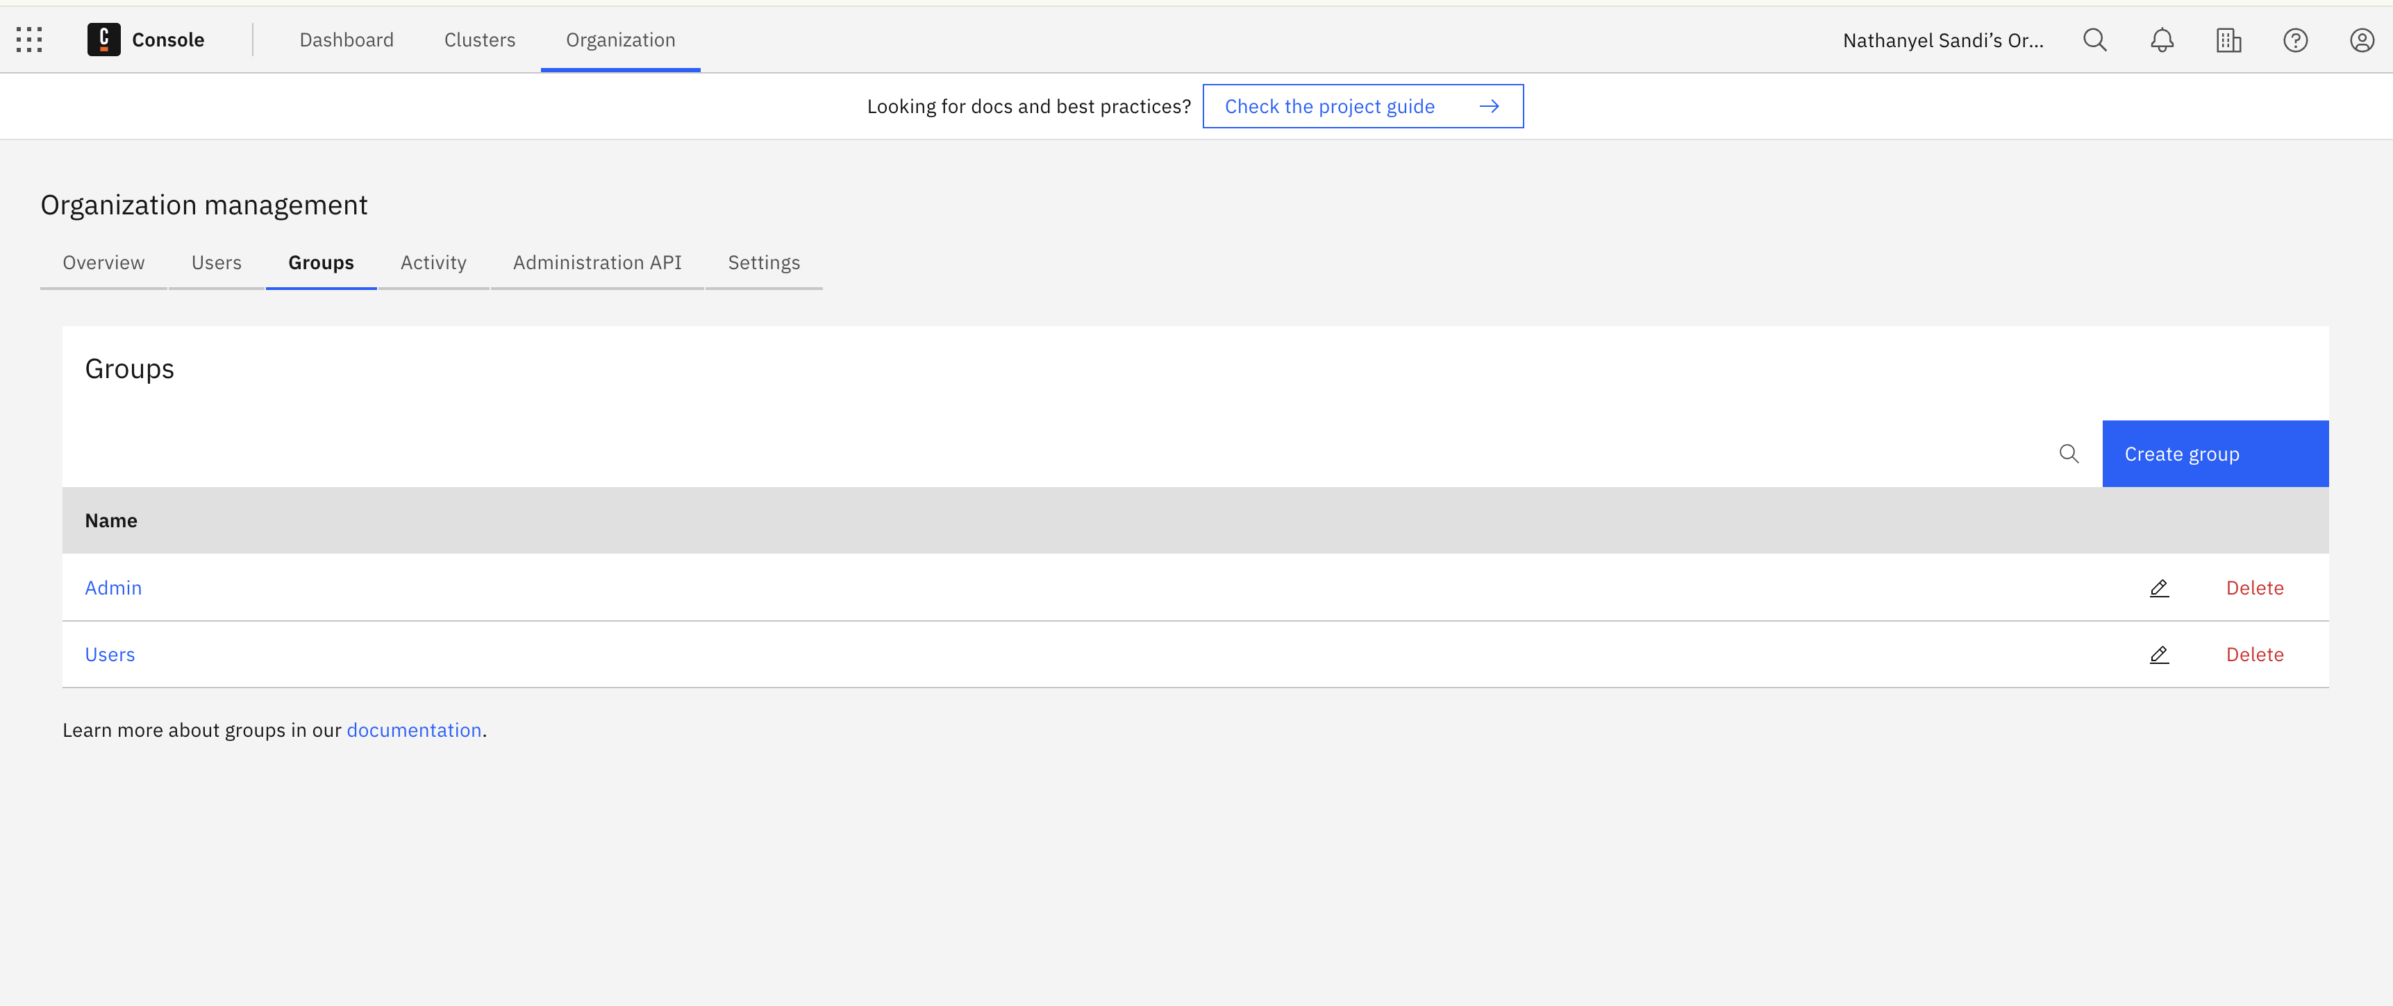Click Check the project guide arrow

tap(1491, 105)
